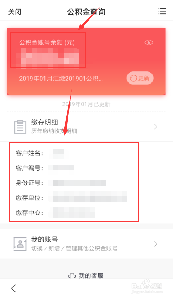
Task: Open the hamburger menu icon
Action: tap(162, 11)
